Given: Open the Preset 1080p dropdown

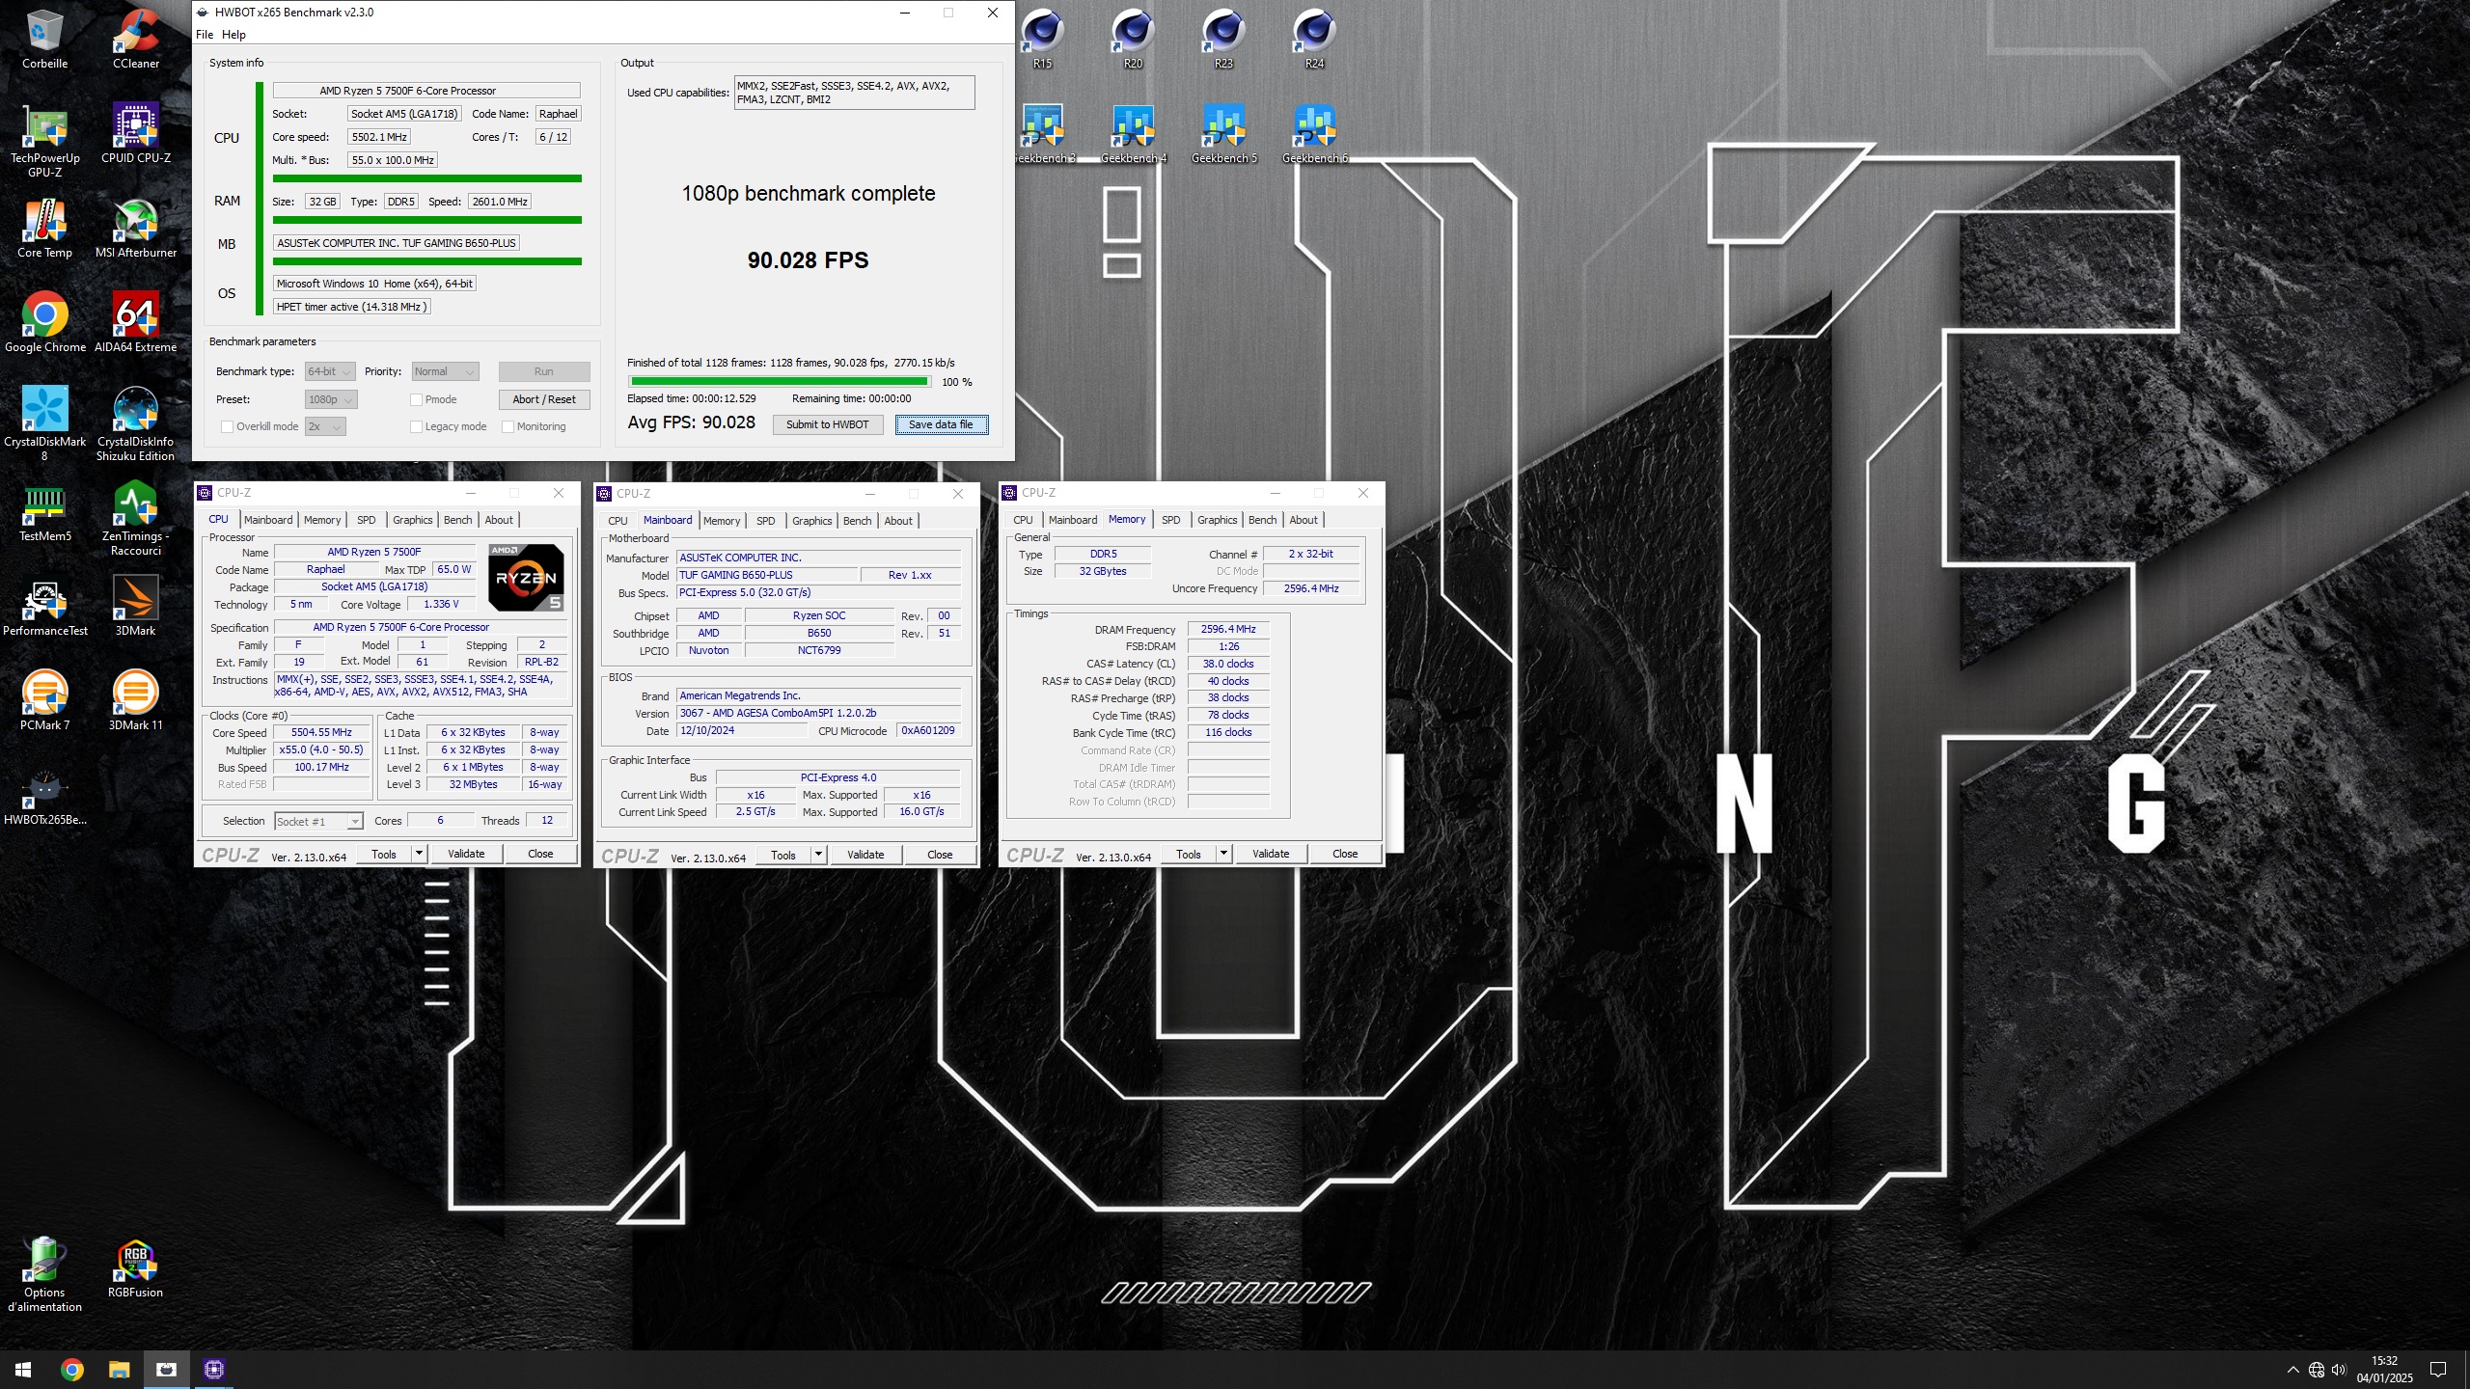Looking at the screenshot, I should click(331, 399).
